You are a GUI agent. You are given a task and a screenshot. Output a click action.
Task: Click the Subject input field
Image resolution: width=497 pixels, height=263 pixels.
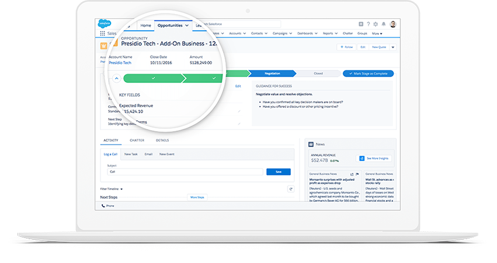click(x=185, y=172)
